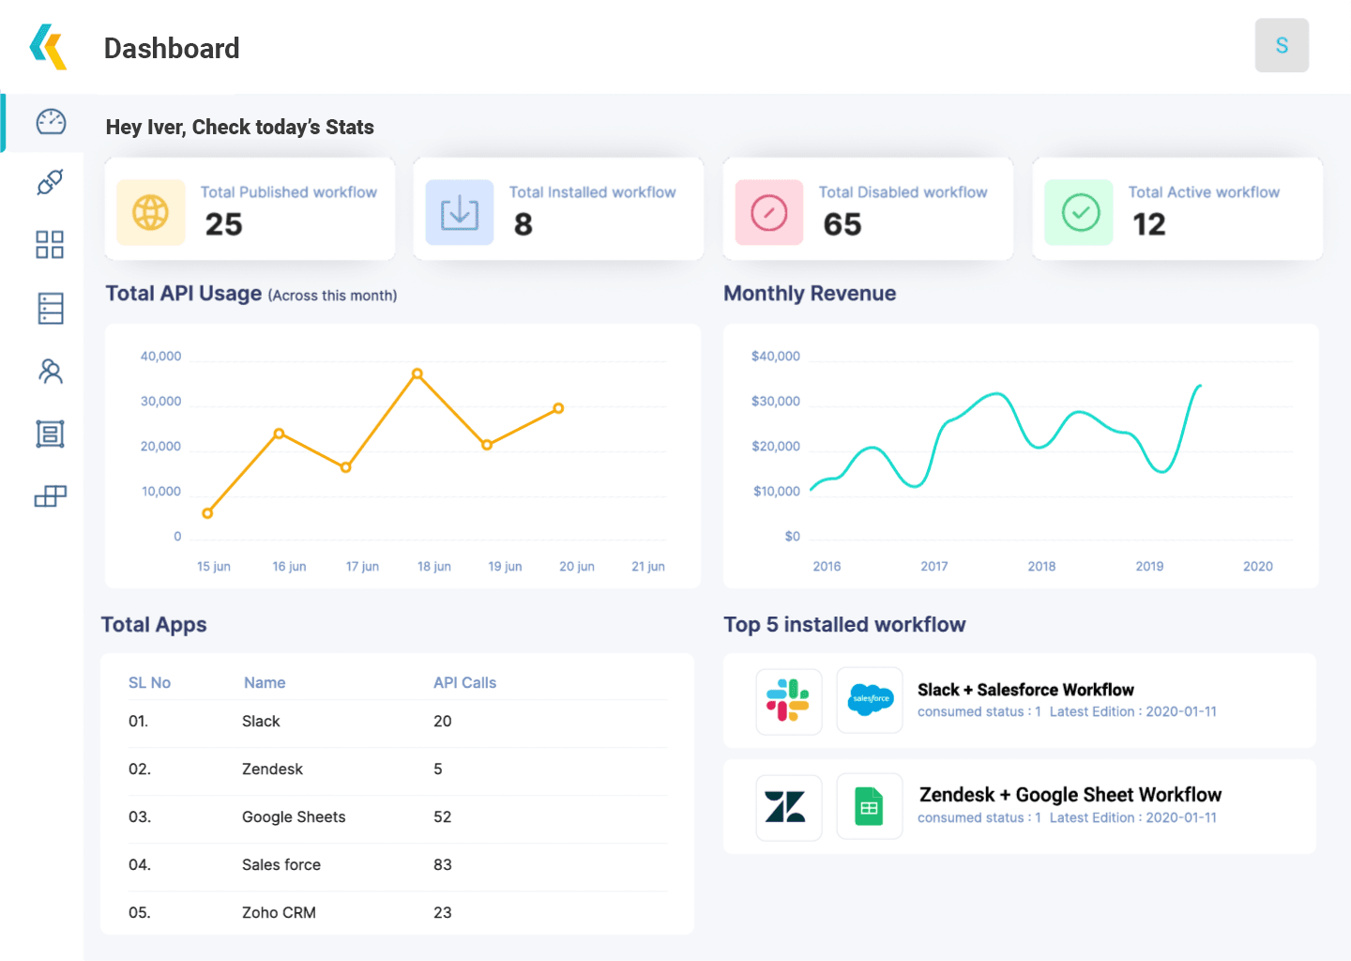Screen dimensions: 1351x961
Task: Select the four-squares grid sidebar icon
Action: click(50, 245)
